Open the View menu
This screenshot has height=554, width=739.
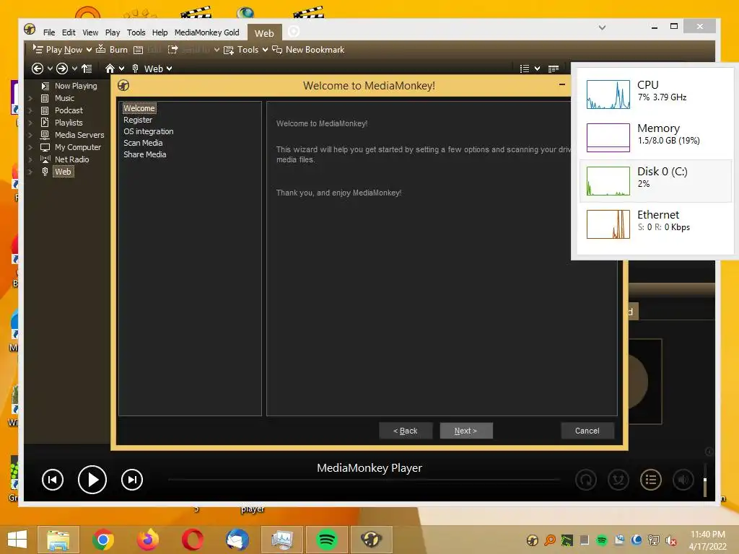[90, 32]
